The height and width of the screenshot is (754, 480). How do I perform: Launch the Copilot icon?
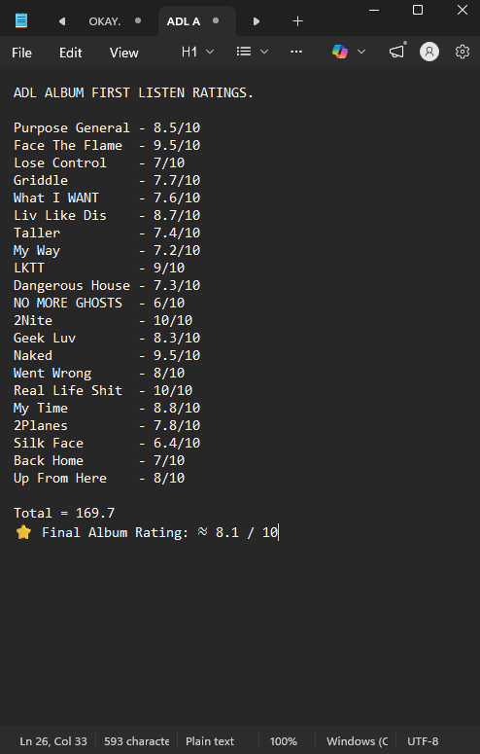[x=340, y=52]
